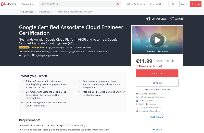Click the mobile and TV access icon
The height and width of the screenshot is (133, 204).
click(x=137, y=108)
